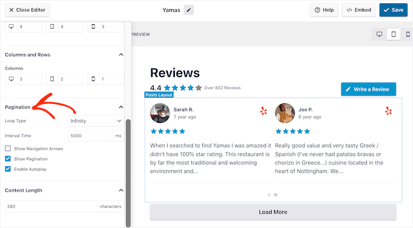Enable Show Navigation Arrows checkbox
The width and height of the screenshot is (413, 228).
click(x=8, y=148)
